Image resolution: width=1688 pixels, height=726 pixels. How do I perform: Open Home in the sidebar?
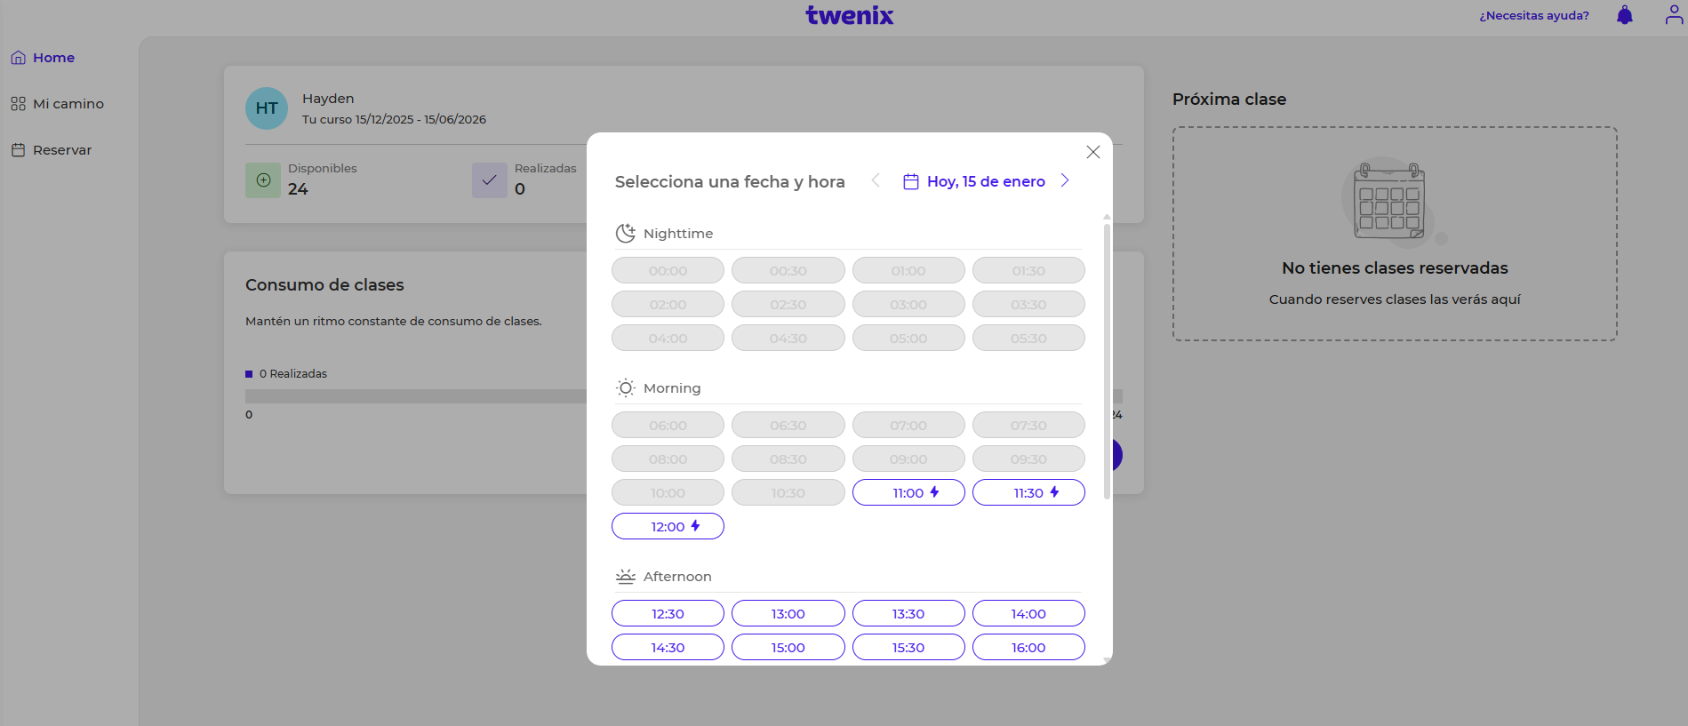point(53,58)
